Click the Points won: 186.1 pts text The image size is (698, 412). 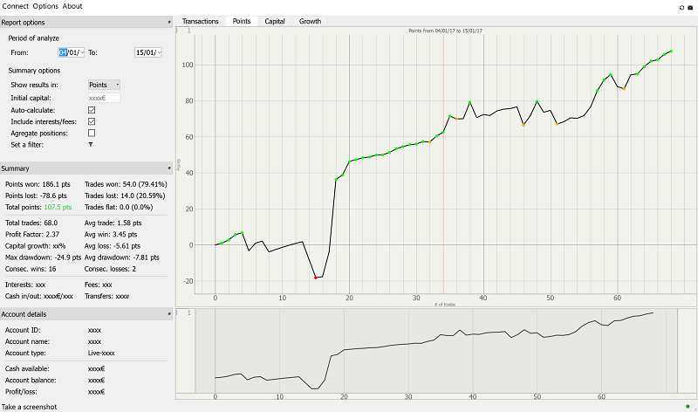[x=38, y=184]
